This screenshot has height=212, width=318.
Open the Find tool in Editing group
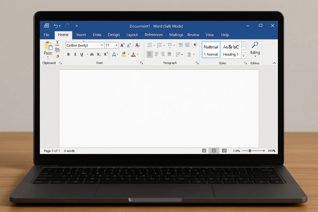pyautogui.click(x=255, y=45)
